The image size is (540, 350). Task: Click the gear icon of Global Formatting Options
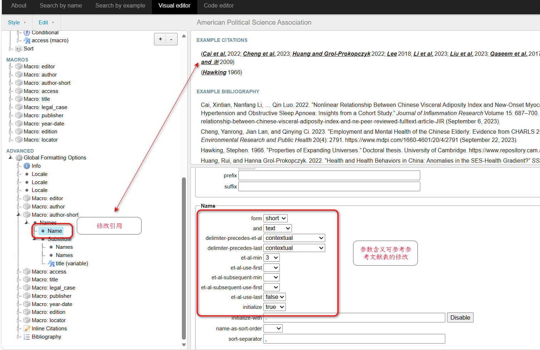click(19, 158)
